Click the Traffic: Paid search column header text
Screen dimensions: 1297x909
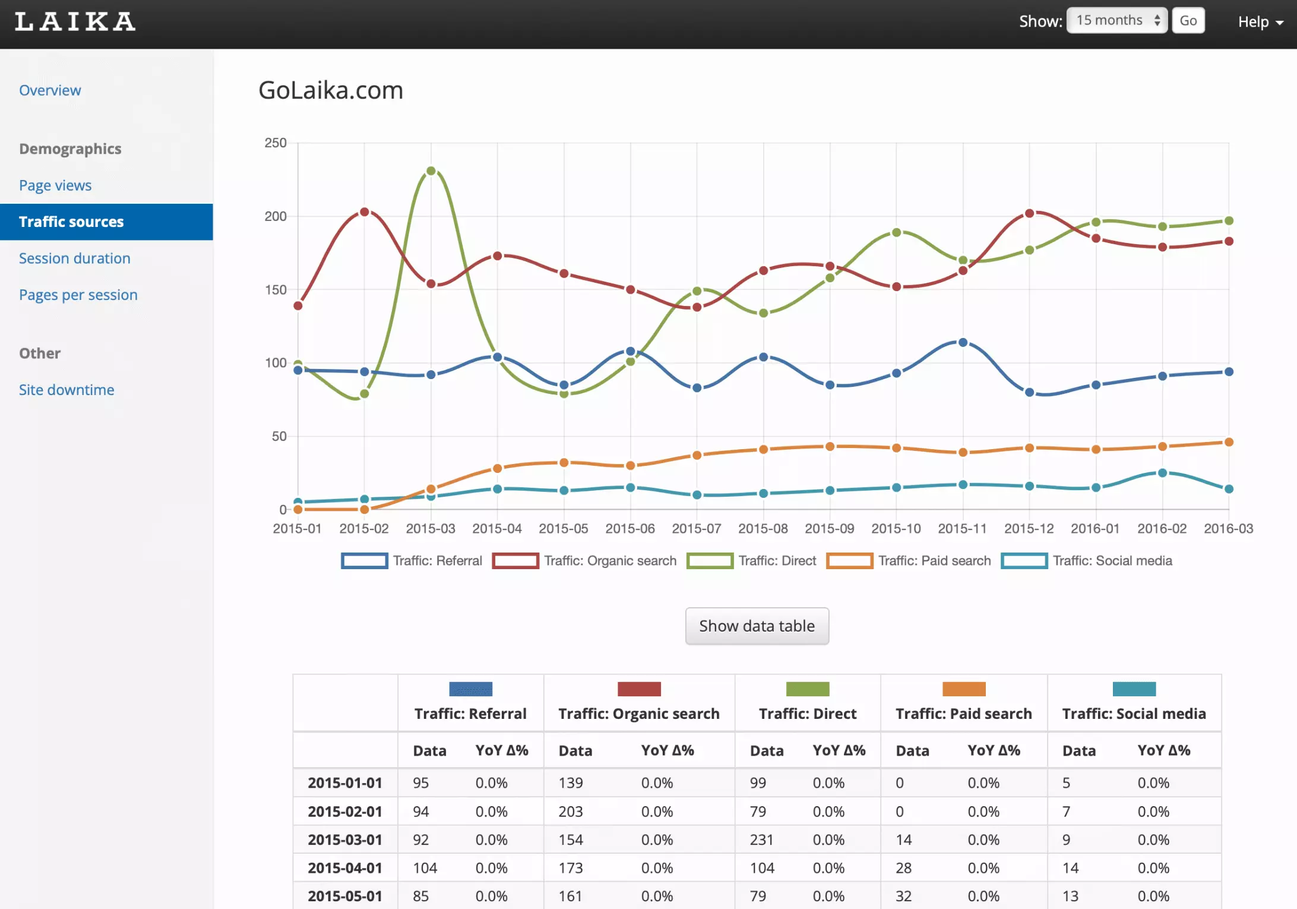click(x=964, y=714)
